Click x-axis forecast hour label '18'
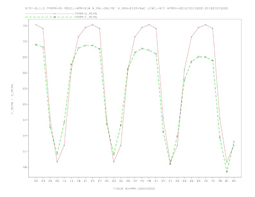The image size is (255, 197). click(x=78, y=181)
